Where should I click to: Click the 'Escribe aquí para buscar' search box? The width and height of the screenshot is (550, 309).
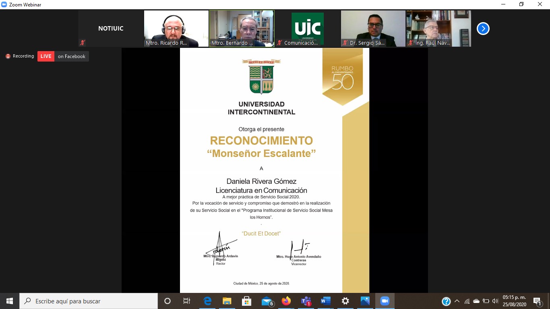click(89, 301)
